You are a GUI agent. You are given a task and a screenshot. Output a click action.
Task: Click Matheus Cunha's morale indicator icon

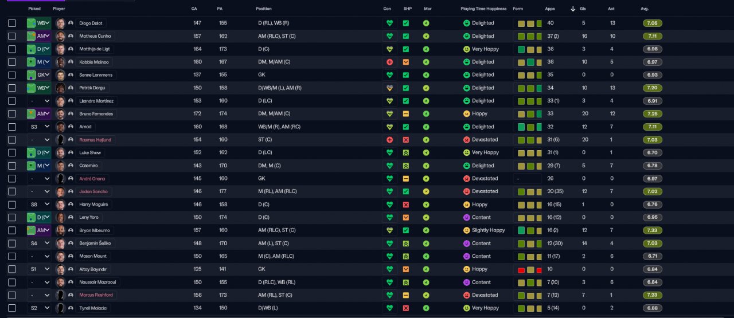426,36
